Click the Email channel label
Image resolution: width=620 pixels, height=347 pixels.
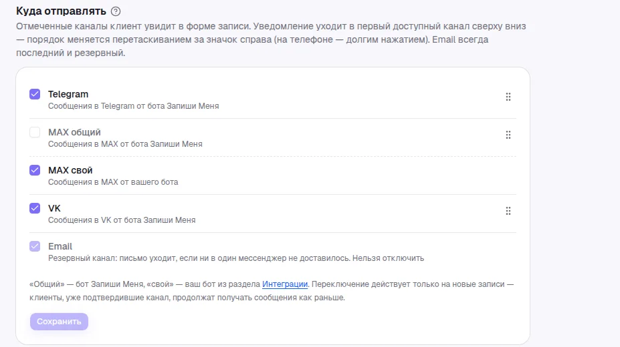pos(60,246)
